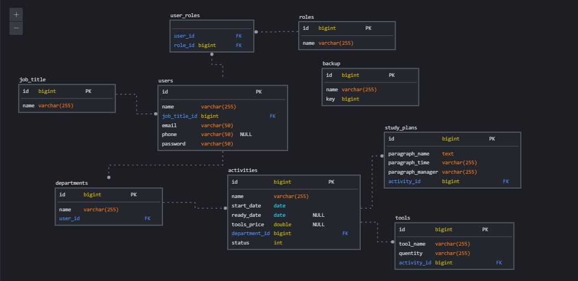Select the users table header
Image resolution: width=578 pixels, height=281 pixels.
tap(166, 81)
